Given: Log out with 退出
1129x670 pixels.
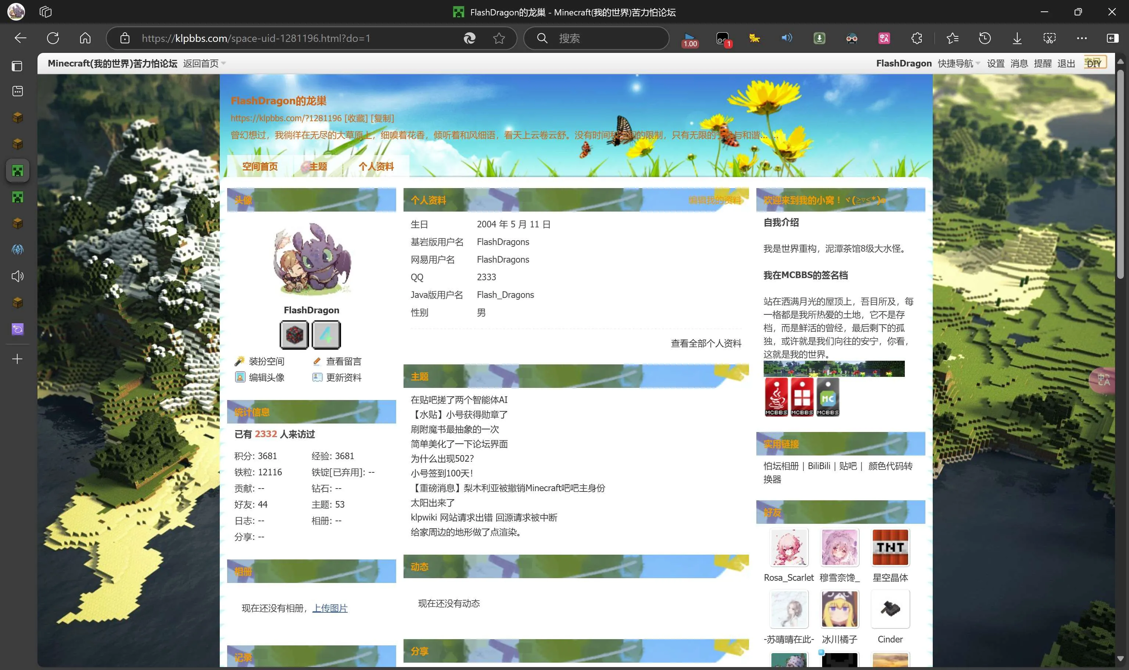Looking at the screenshot, I should tap(1066, 64).
